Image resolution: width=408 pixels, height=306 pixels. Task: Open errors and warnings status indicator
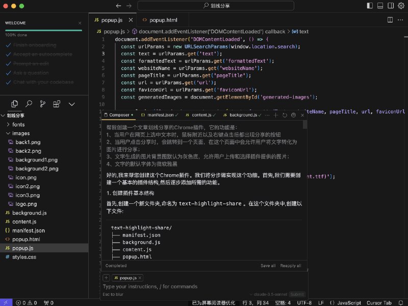coord(27,303)
